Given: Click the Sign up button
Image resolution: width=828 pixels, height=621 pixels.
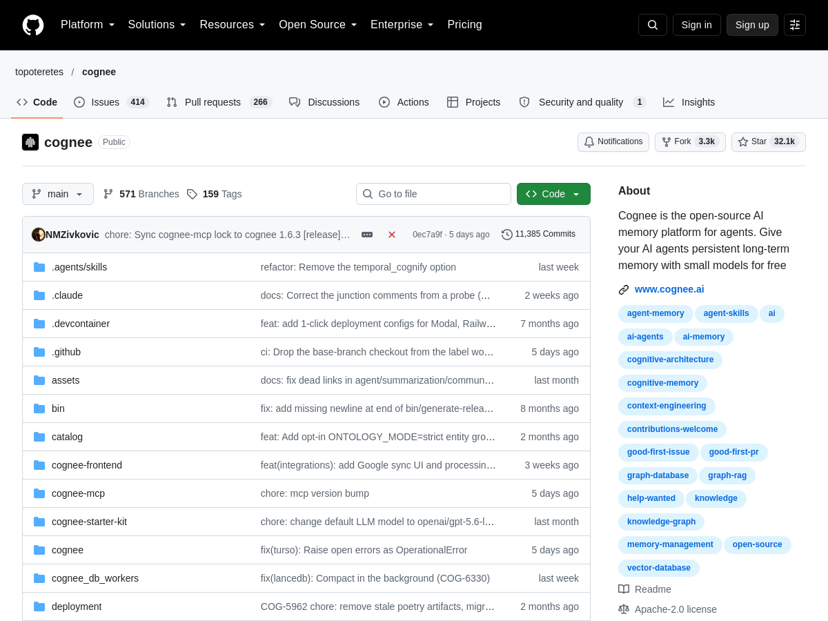Looking at the screenshot, I should point(752,25).
